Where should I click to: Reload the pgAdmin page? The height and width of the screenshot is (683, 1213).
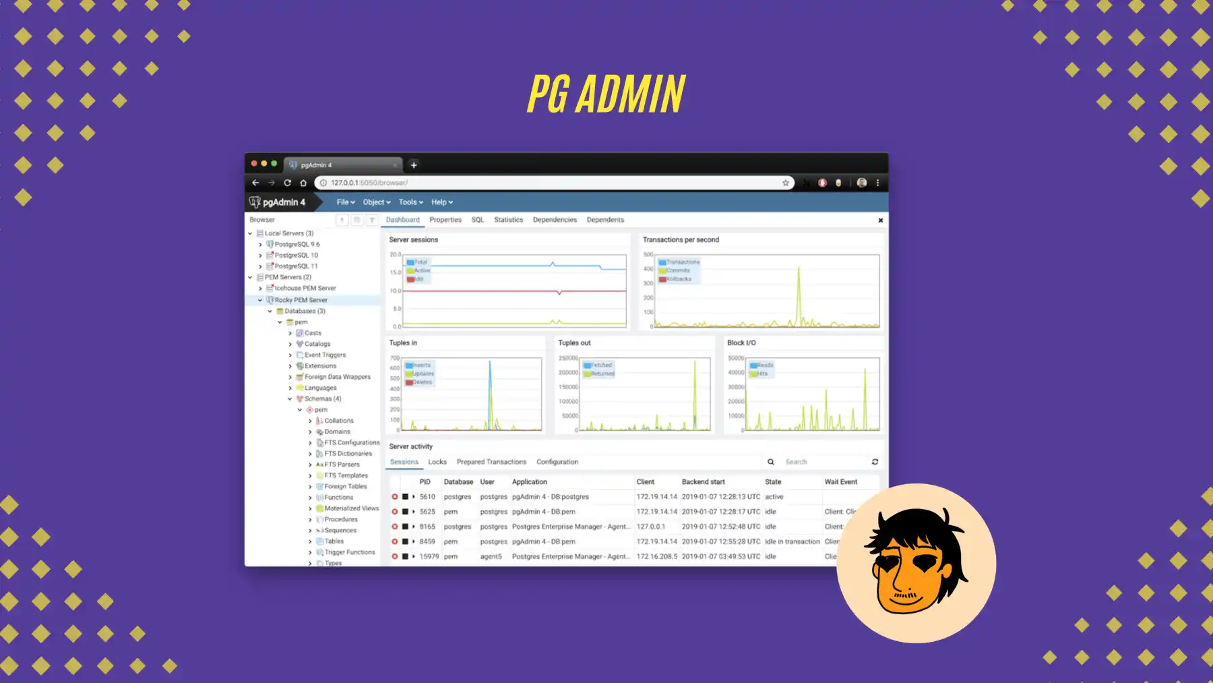point(288,183)
